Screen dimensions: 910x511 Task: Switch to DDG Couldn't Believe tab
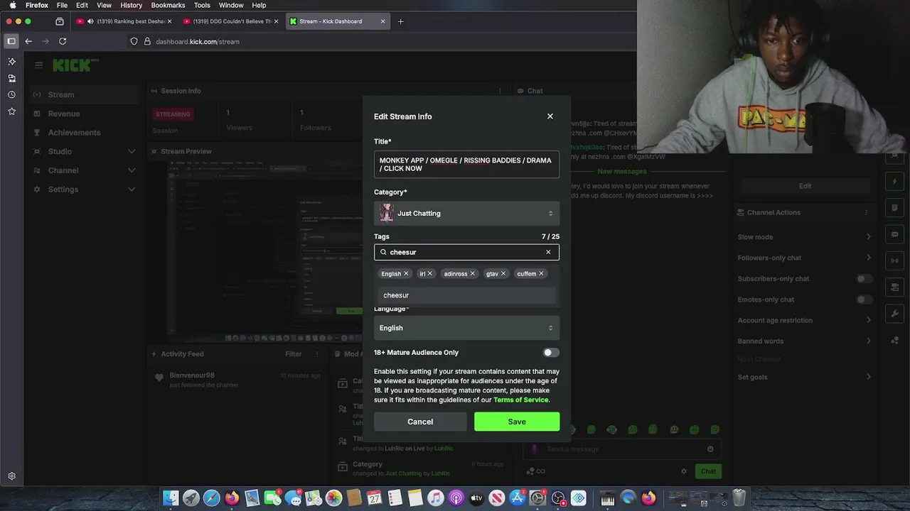pos(231,21)
